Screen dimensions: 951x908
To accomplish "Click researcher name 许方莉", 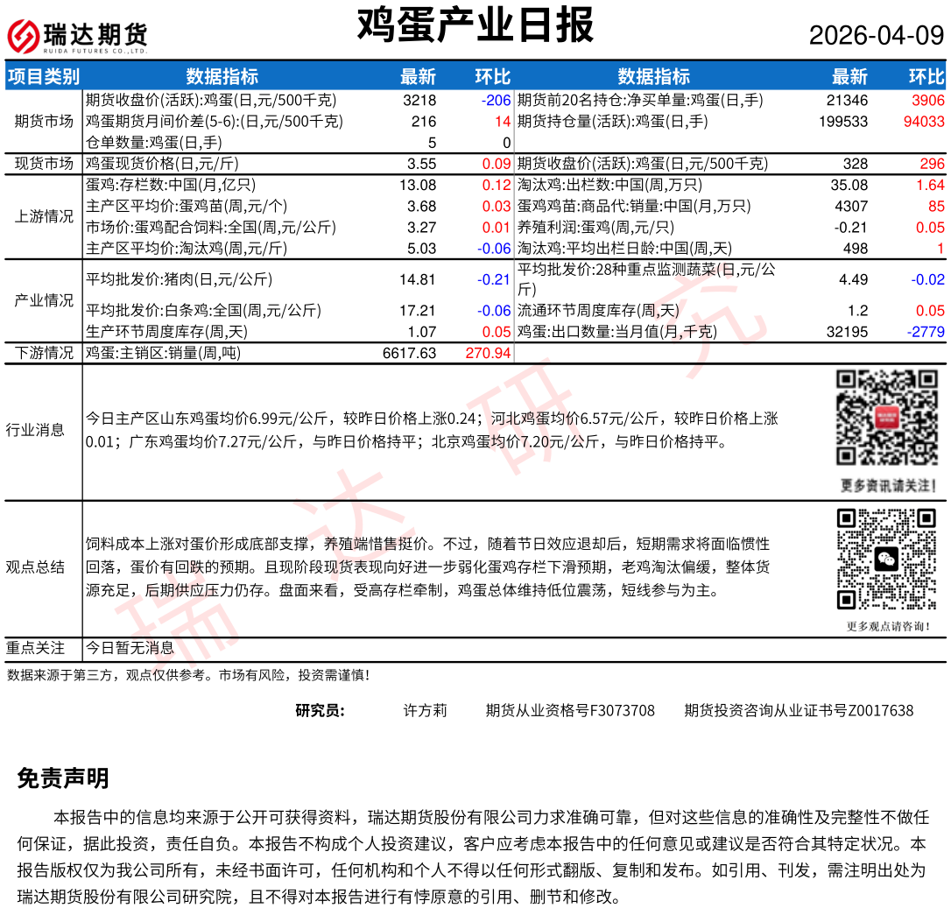I will tap(425, 710).
